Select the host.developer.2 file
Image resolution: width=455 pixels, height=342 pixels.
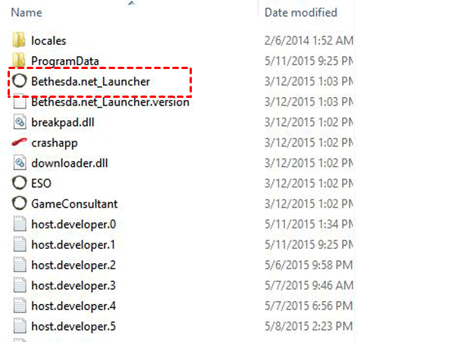[74, 265]
